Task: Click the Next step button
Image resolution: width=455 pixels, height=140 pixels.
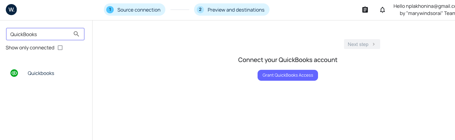Action: [x=362, y=44]
